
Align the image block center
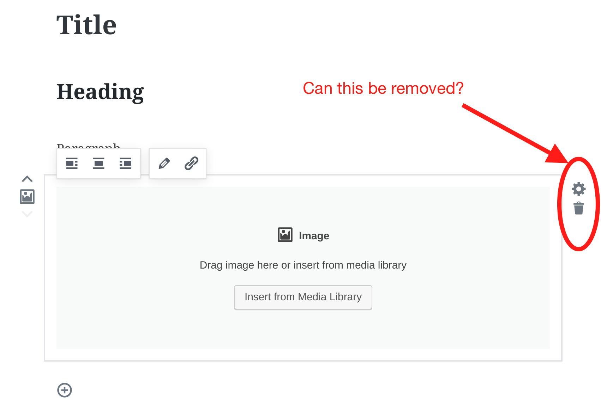point(98,164)
